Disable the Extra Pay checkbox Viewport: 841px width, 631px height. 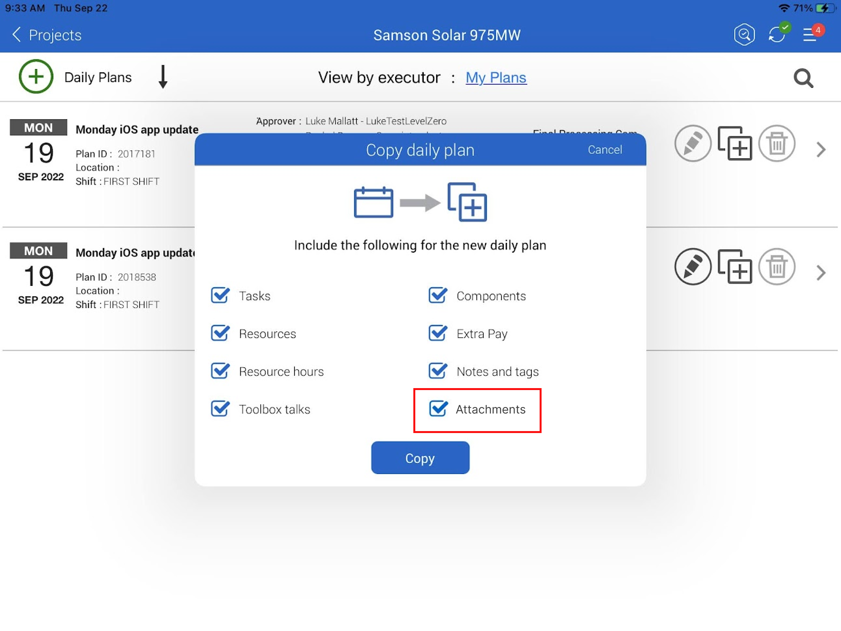pos(438,333)
